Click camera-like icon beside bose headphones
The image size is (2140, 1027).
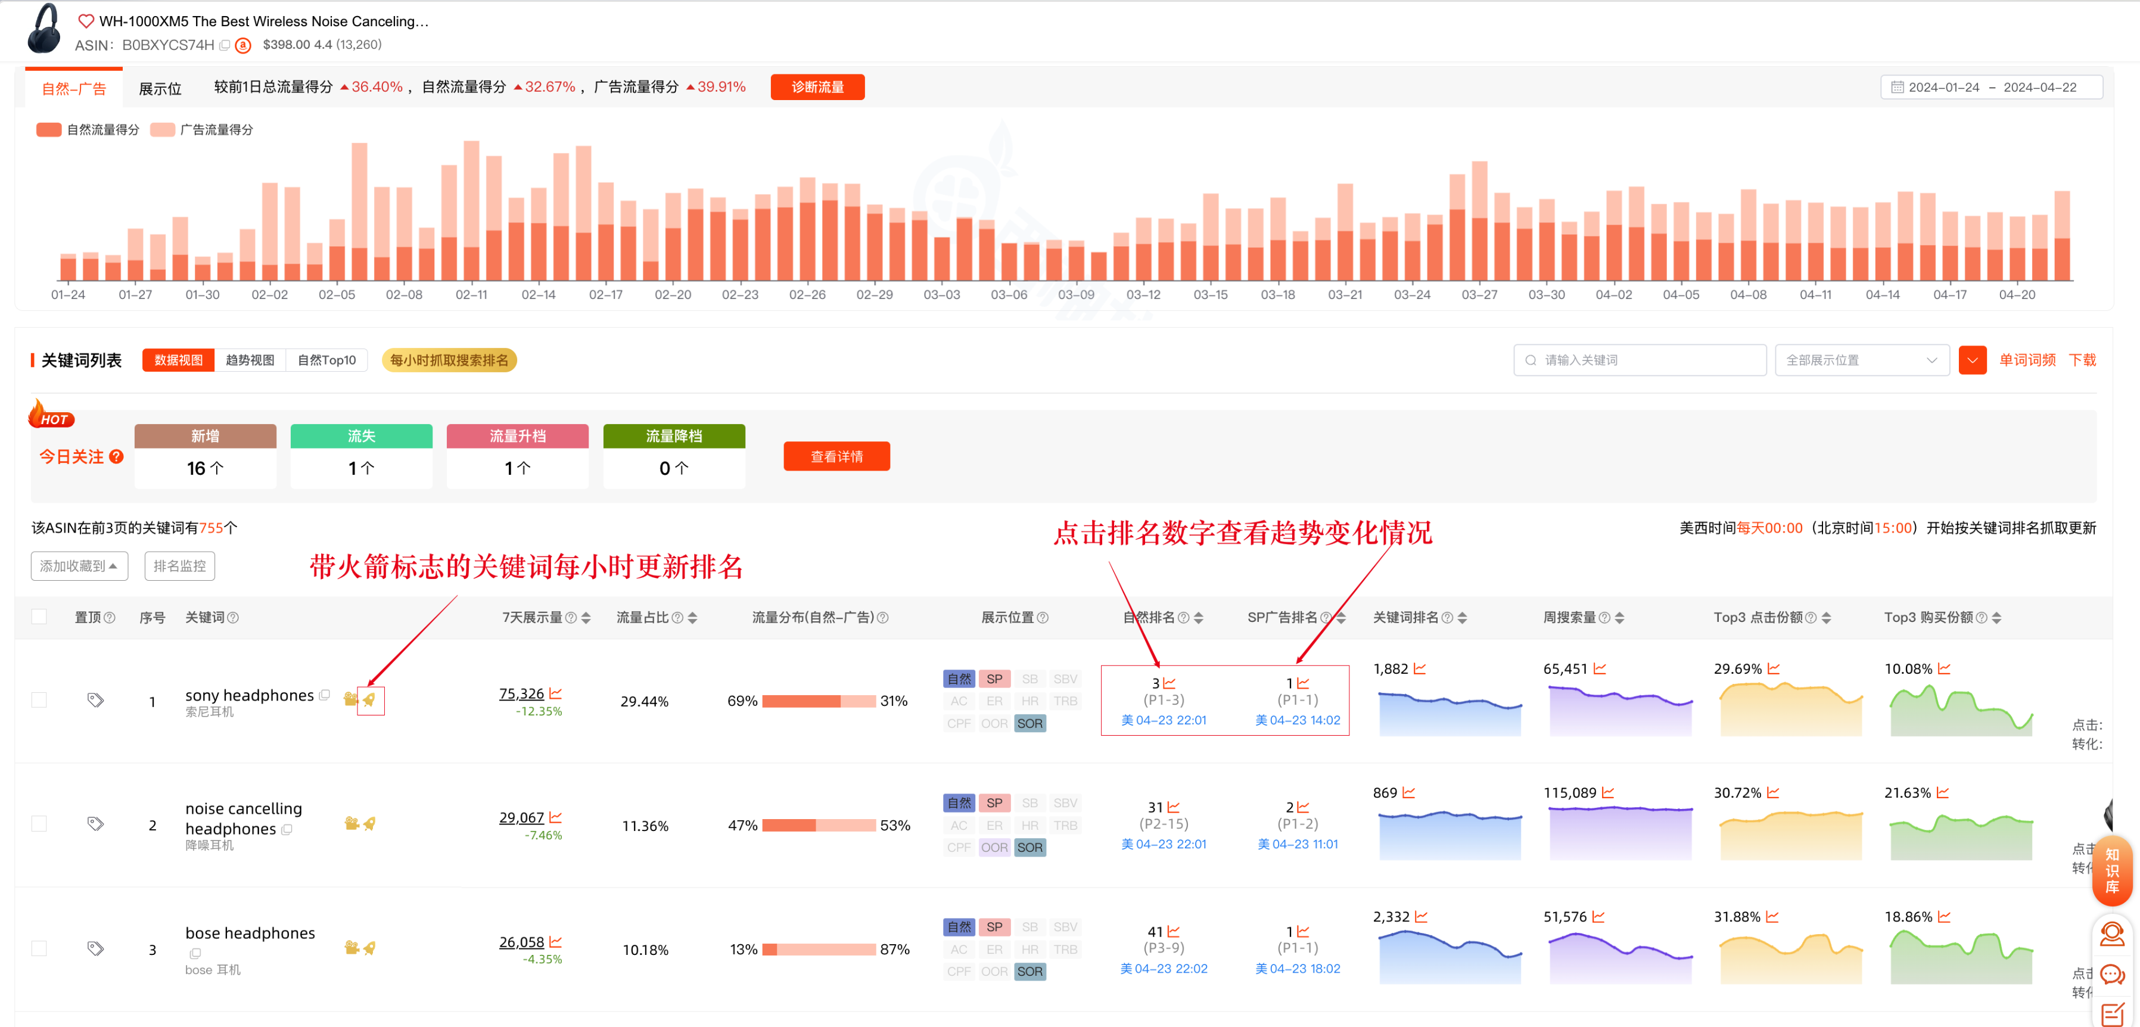352,948
